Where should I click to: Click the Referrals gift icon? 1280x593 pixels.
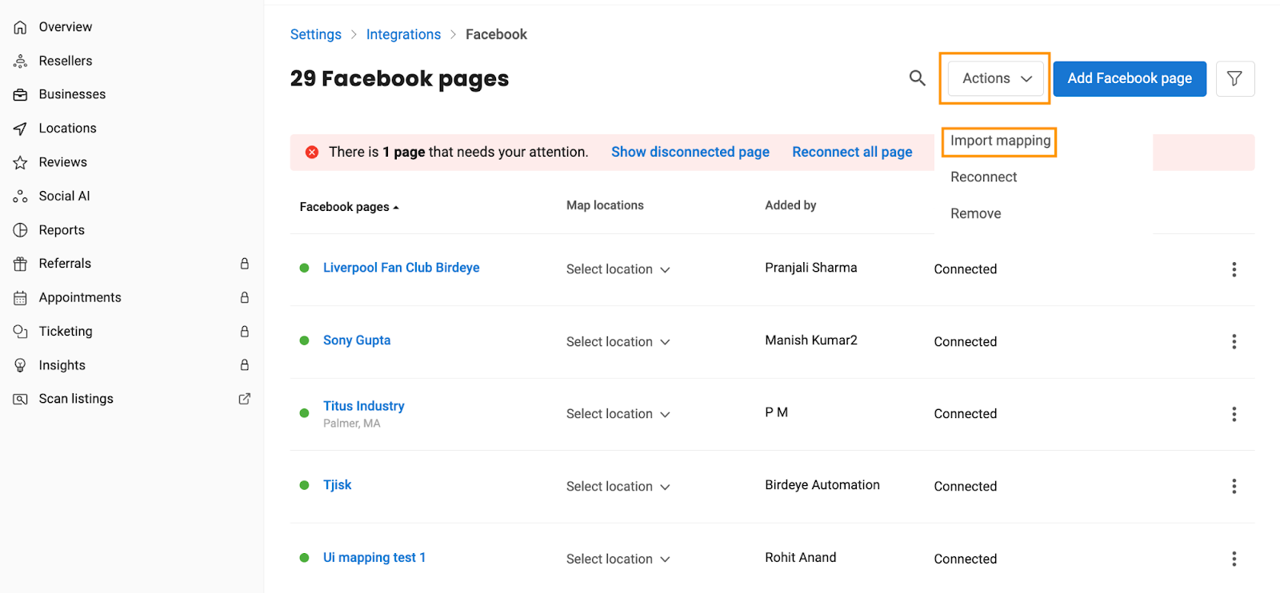point(20,264)
